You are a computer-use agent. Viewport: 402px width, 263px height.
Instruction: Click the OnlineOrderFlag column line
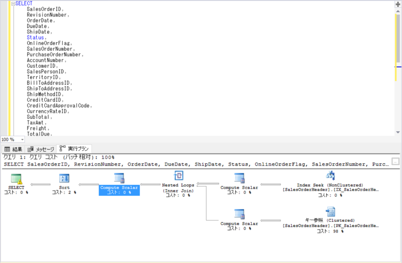49,43
